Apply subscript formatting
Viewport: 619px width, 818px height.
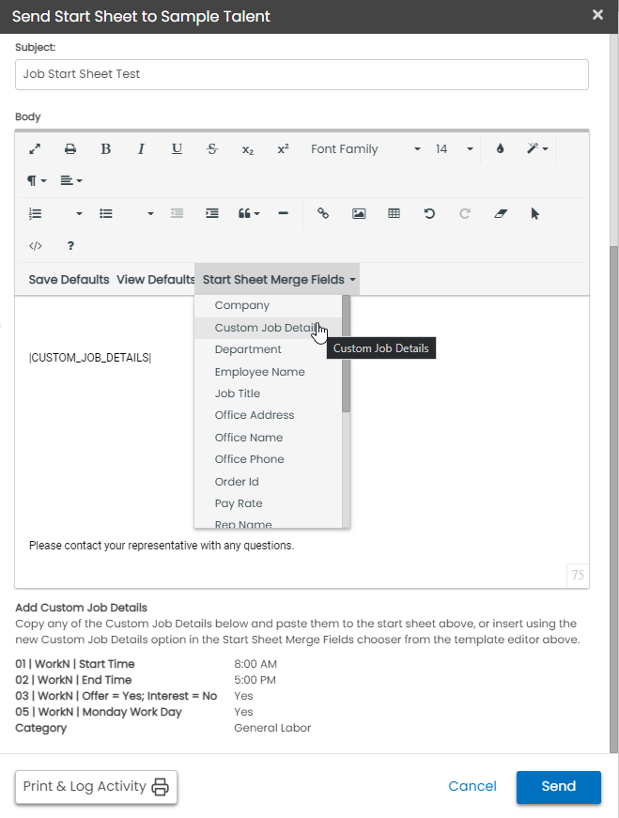tap(247, 149)
